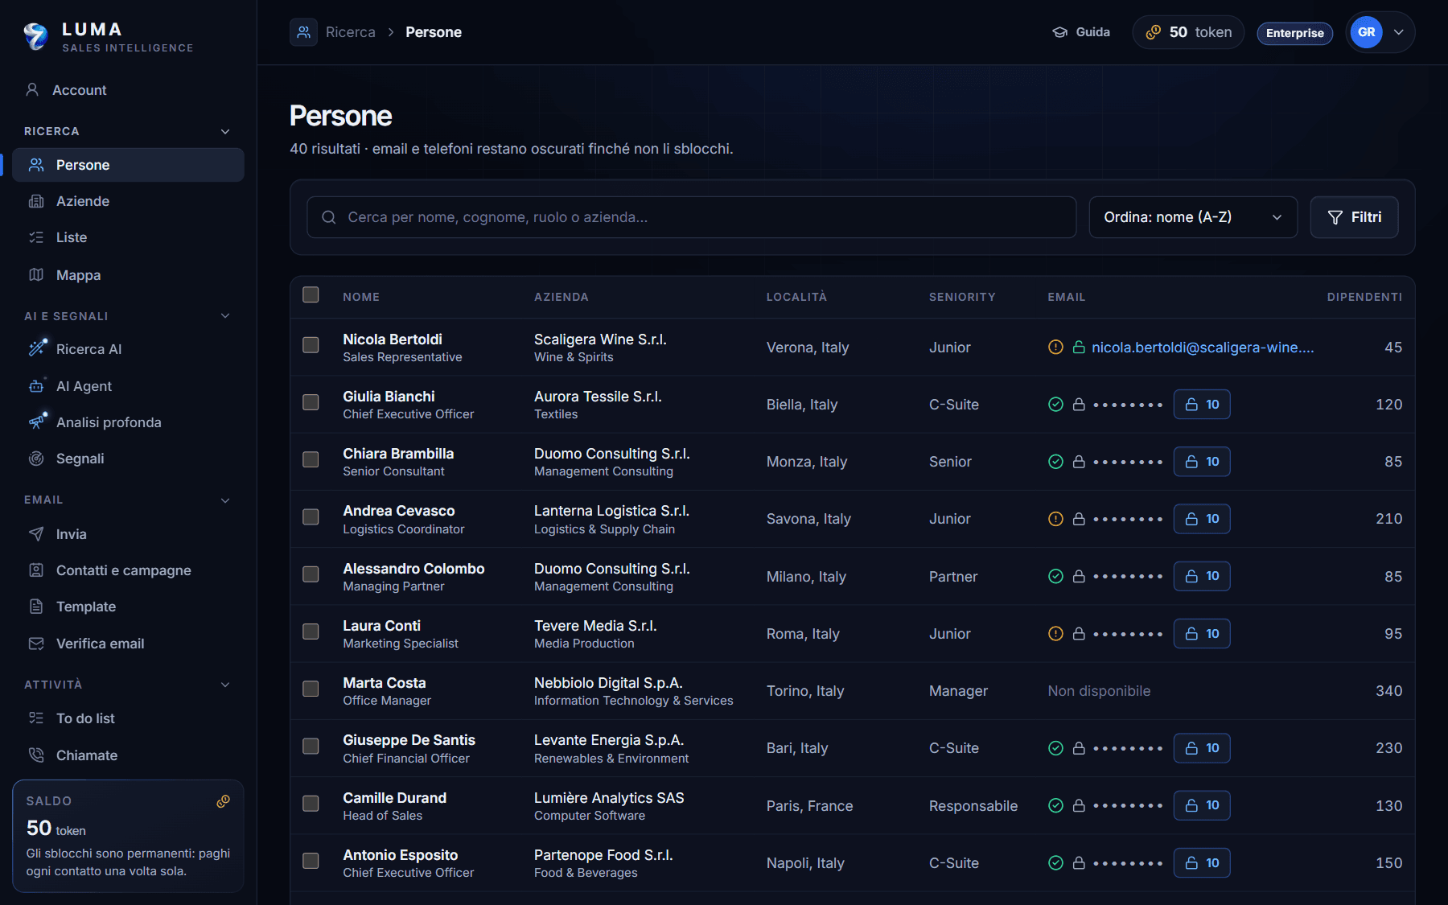Click the verified check icon for Giulia Bianchi
Screen dimensions: 1448x905
tap(1055, 405)
